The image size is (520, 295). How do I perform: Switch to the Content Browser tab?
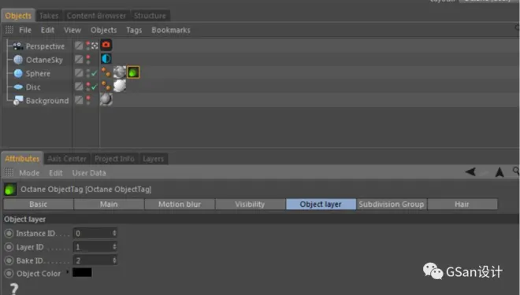(96, 16)
